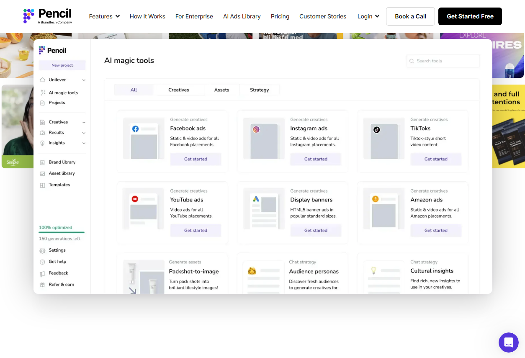The height and width of the screenshot is (358, 525).
Task: Click the YouTube logo icon on card
Action: click(135, 199)
